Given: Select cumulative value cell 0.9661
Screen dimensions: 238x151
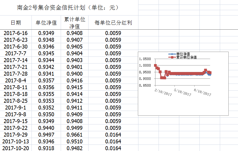Looking at the screenshot, I should tap(75, 135).
